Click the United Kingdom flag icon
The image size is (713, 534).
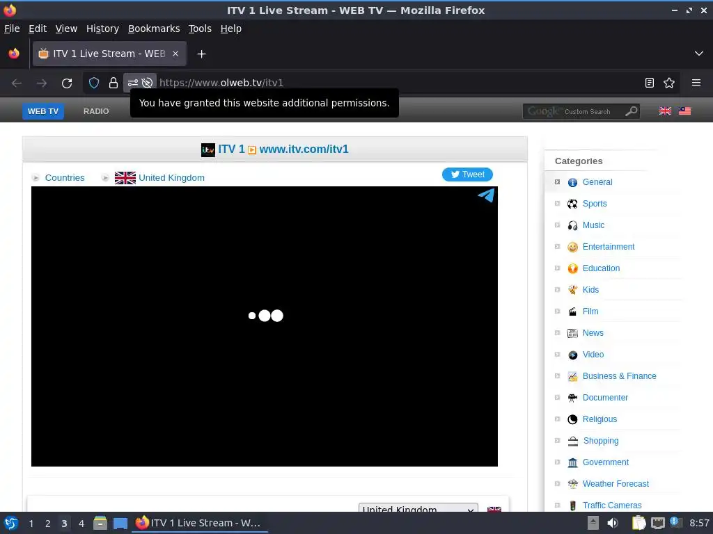(125, 177)
